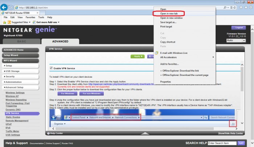The image size is (254, 147).
Task: Click the ADVANCED Home button
Action: click(20, 50)
